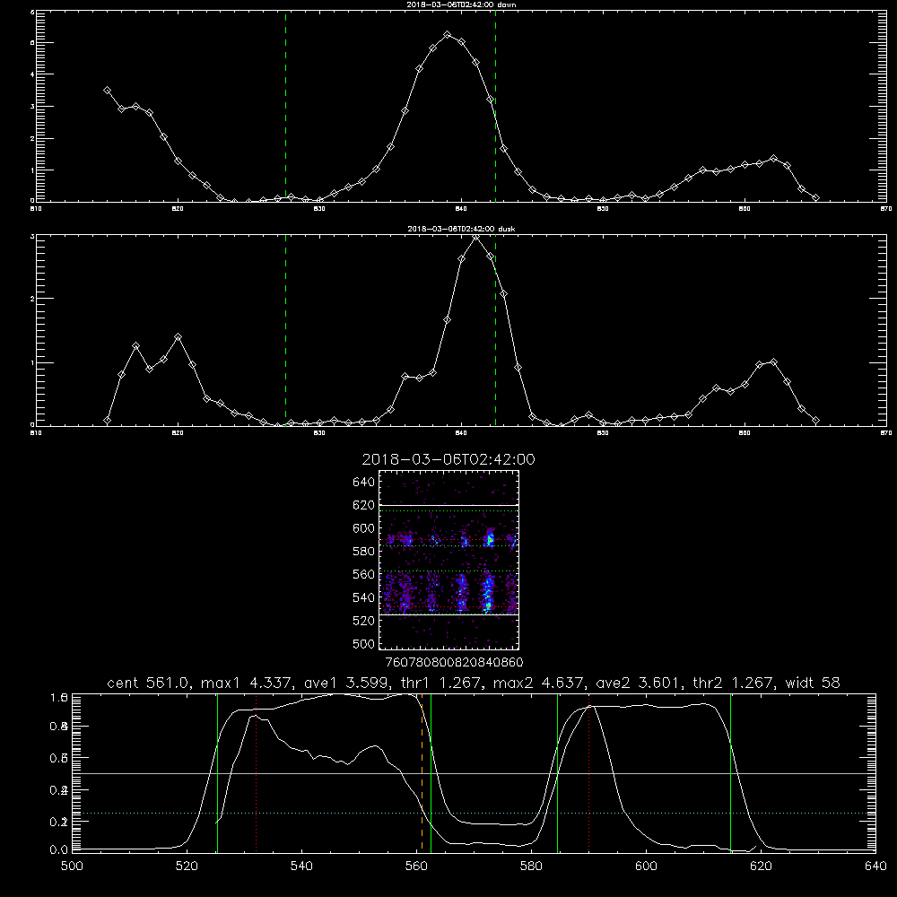Click the 'max2 4.637' value
The height and width of the screenshot is (897, 897).
point(539,683)
